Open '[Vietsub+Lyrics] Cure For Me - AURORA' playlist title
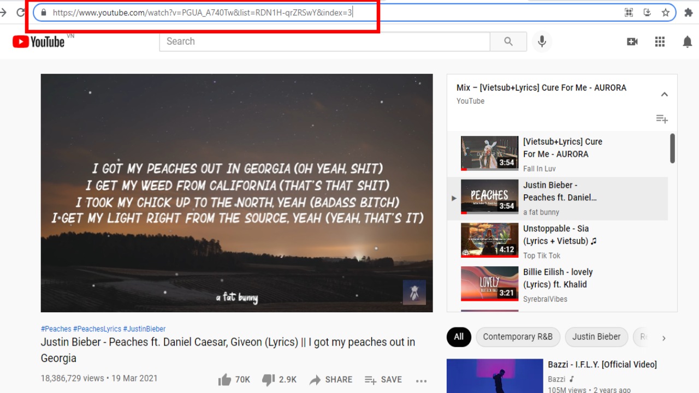Image resolution: width=699 pixels, height=393 pixels. pyautogui.click(x=562, y=148)
